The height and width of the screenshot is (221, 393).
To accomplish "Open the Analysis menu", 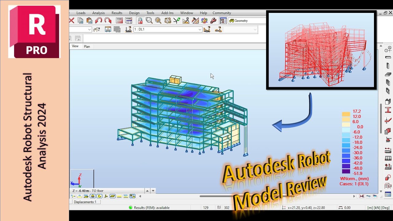I will coord(99,13).
